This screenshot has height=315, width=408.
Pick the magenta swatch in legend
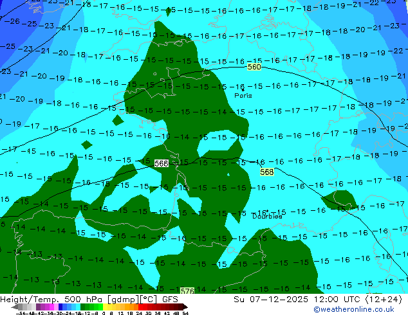(51, 307)
